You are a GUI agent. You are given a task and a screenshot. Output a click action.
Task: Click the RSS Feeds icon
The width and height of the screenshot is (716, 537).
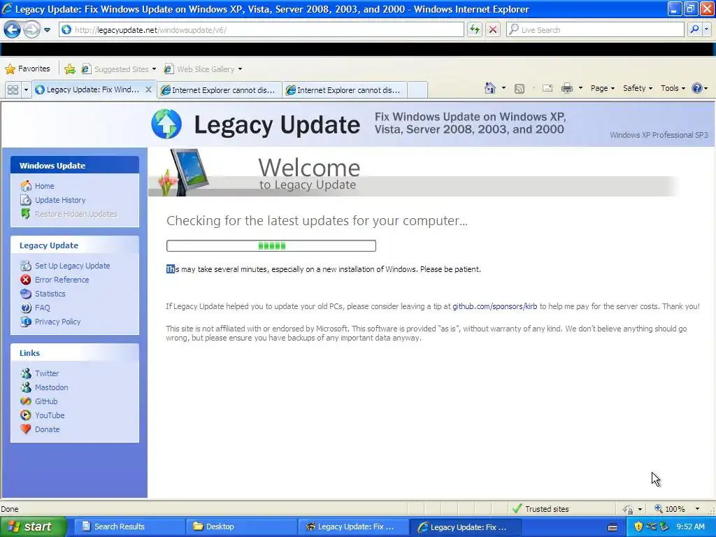(x=520, y=89)
